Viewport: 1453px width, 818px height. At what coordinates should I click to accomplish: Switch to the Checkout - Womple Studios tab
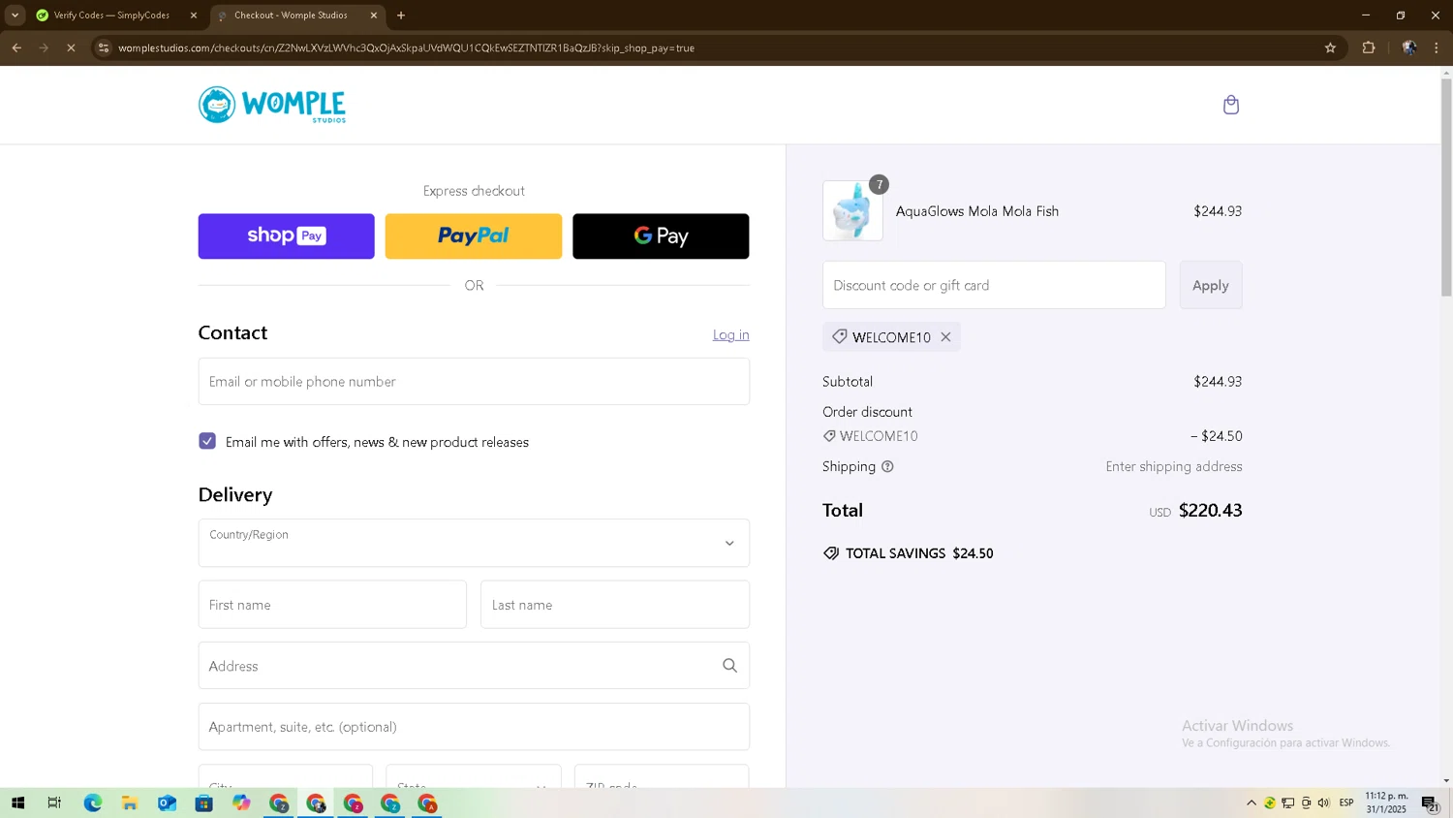coord(297,16)
